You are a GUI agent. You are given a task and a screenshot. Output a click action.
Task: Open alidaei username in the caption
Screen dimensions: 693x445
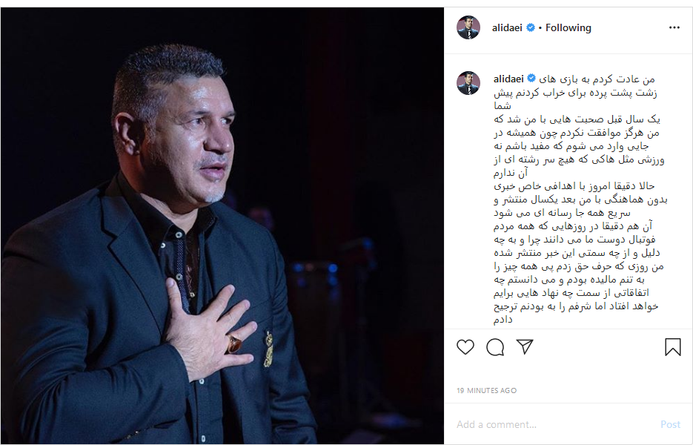point(508,79)
